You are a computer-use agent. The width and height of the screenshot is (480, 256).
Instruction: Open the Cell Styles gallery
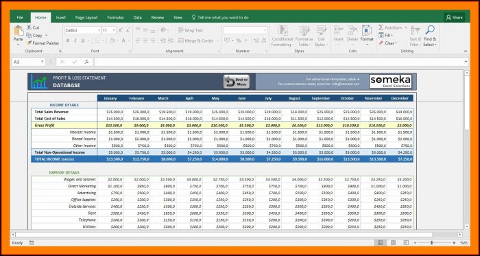click(x=321, y=36)
